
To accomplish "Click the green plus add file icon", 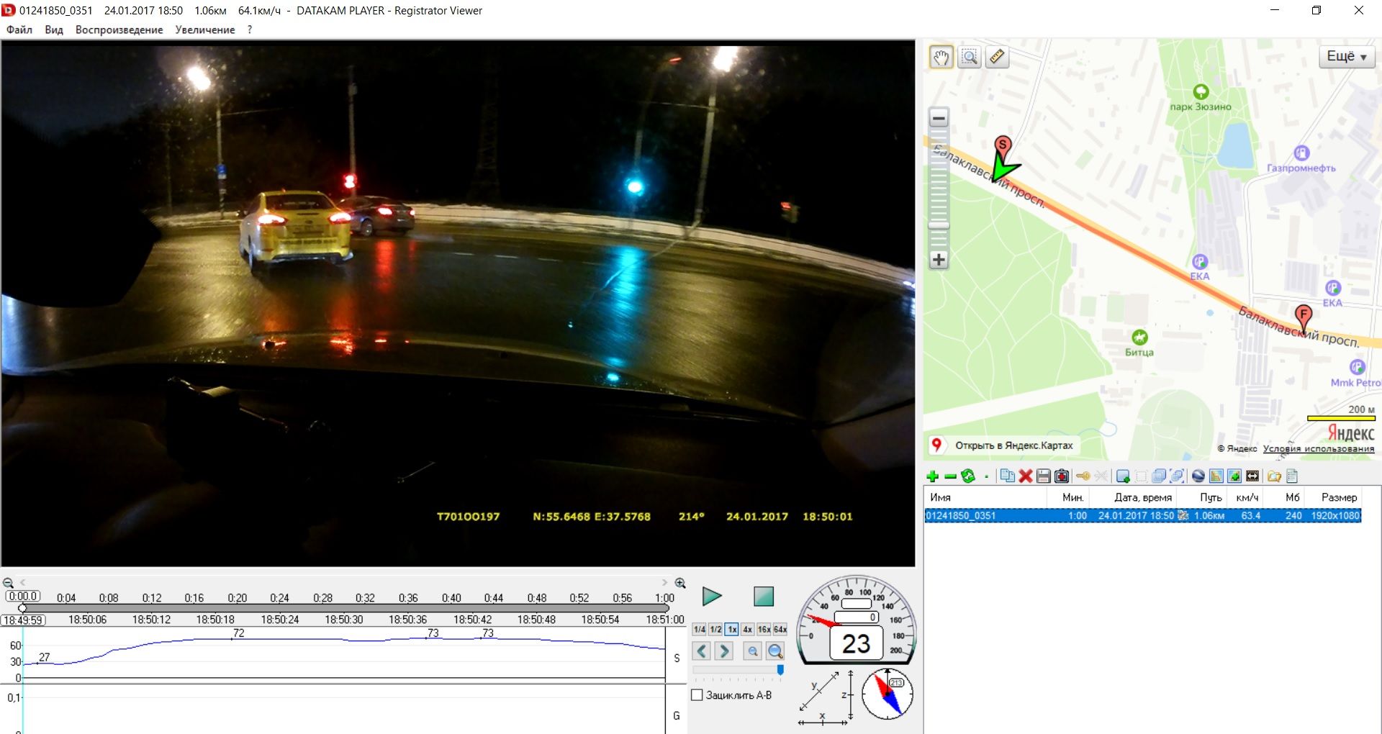I will point(933,476).
